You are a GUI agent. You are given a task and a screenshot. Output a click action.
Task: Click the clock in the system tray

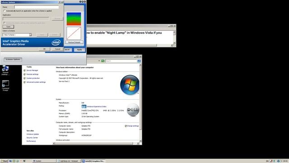pyautogui.click(x=285, y=161)
